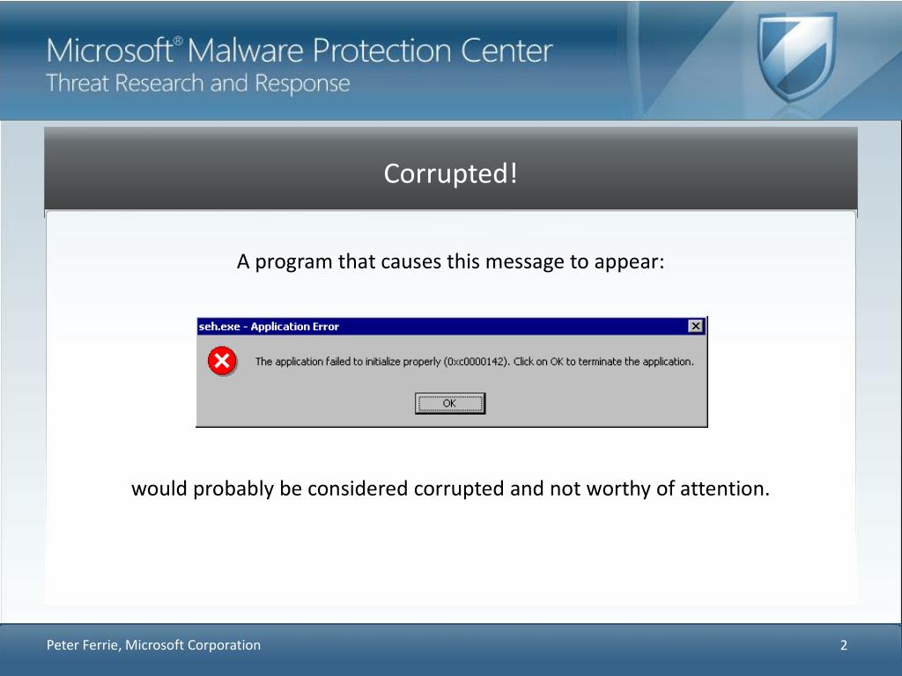This screenshot has width=902, height=676.
Task: Click the word 'Response' in header subtitle
Action: [302, 84]
